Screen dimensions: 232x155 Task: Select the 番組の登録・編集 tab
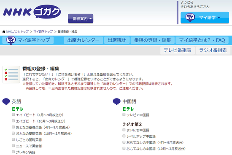coord(153,40)
